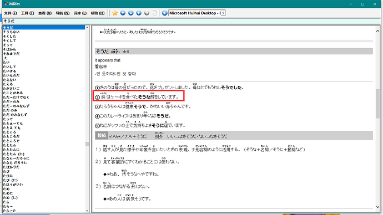The height and width of the screenshot is (215, 383).
Task: Open the 工具 (T) menu
Action: [x=28, y=13]
